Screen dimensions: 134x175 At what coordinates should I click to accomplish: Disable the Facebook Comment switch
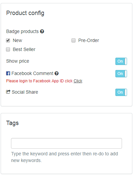click(121, 74)
